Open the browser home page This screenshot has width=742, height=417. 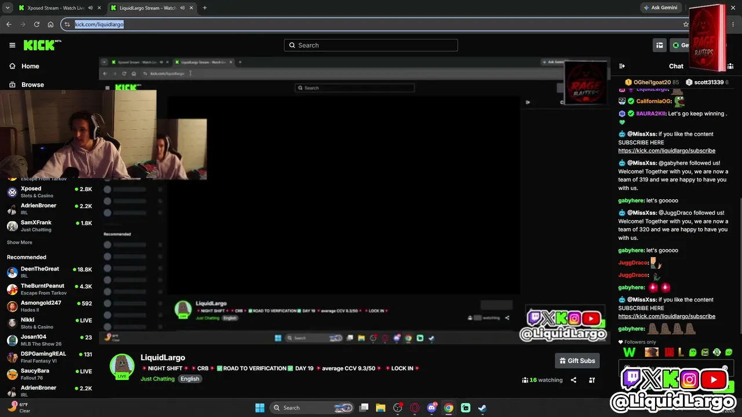click(50, 24)
